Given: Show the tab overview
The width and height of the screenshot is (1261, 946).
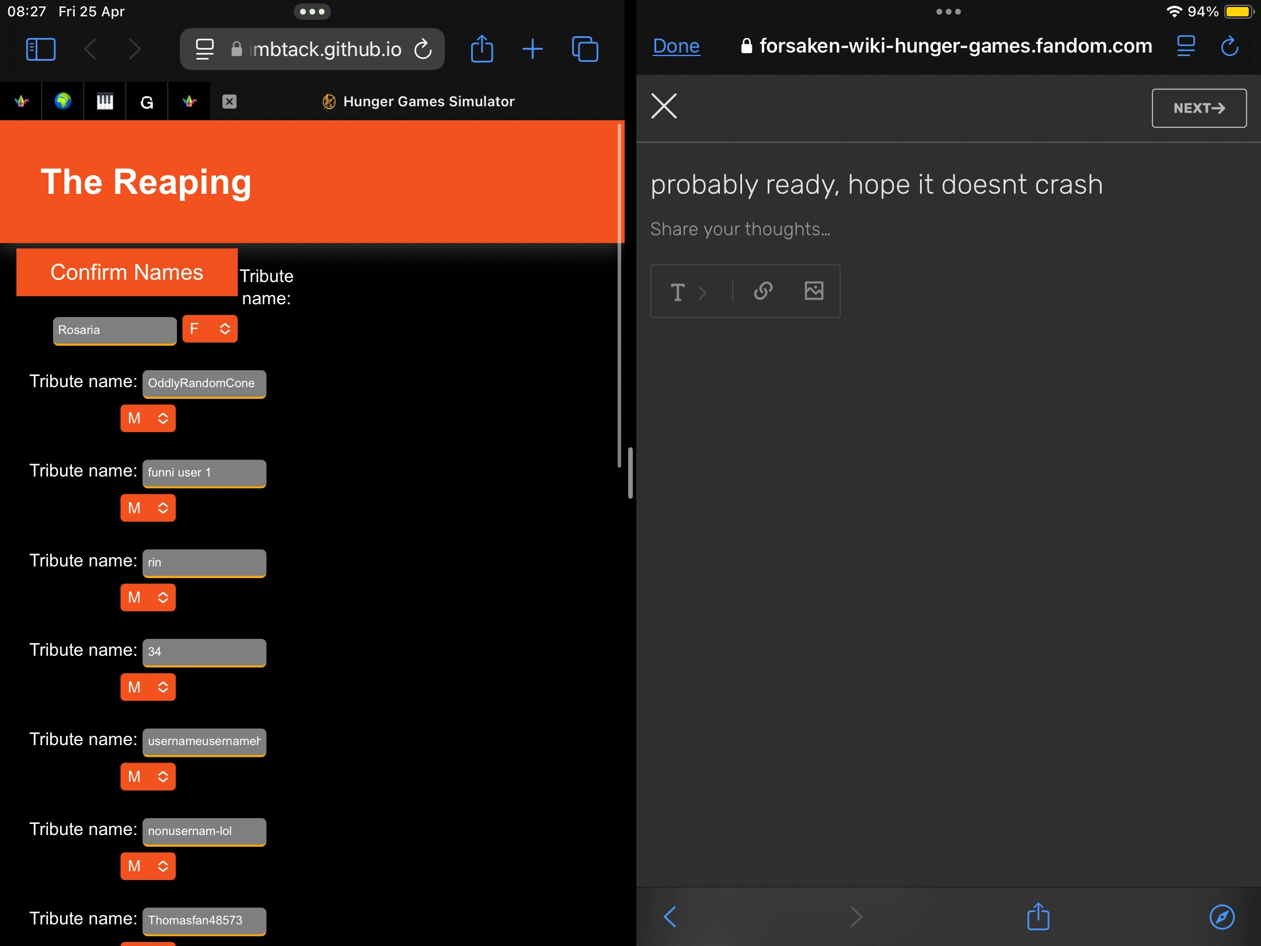Looking at the screenshot, I should (584, 49).
